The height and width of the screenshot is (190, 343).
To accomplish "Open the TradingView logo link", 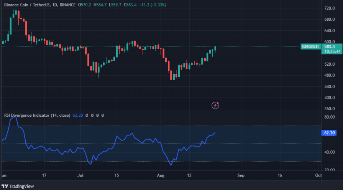I will (18, 186).
